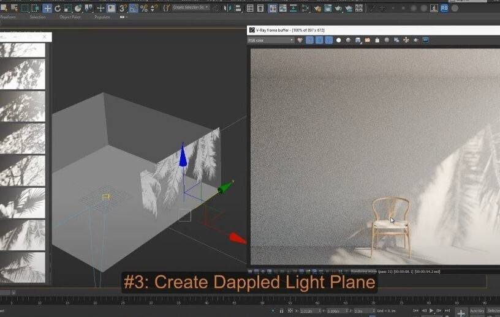Viewport: 500px width, 317px height.
Task: Load image folder icon in frame buffer
Action: (x=368, y=40)
